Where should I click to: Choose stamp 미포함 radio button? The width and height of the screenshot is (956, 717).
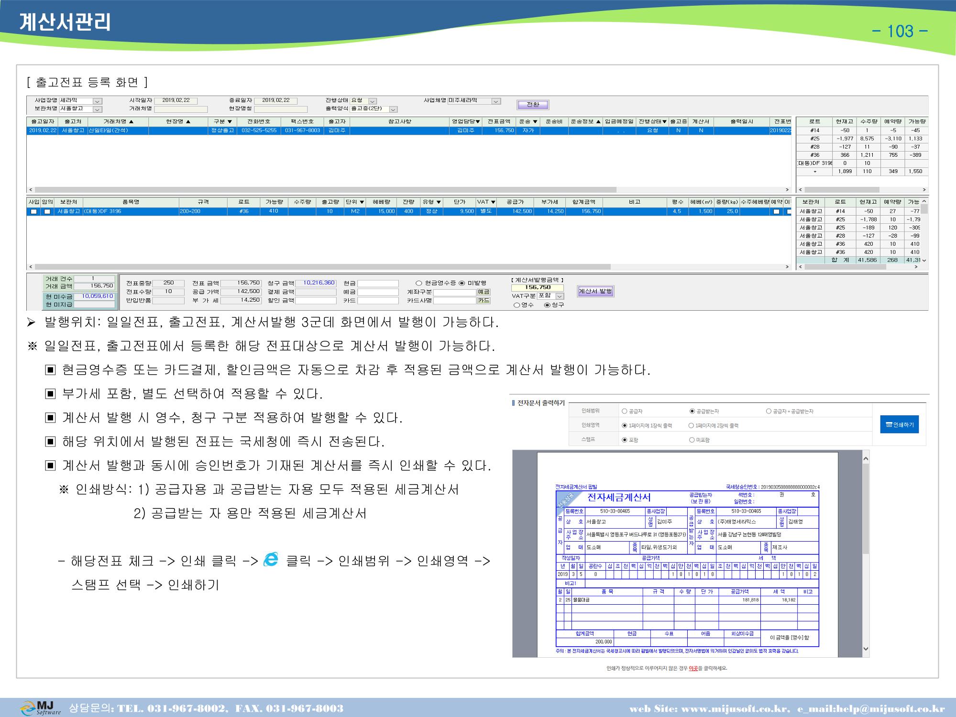point(692,440)
